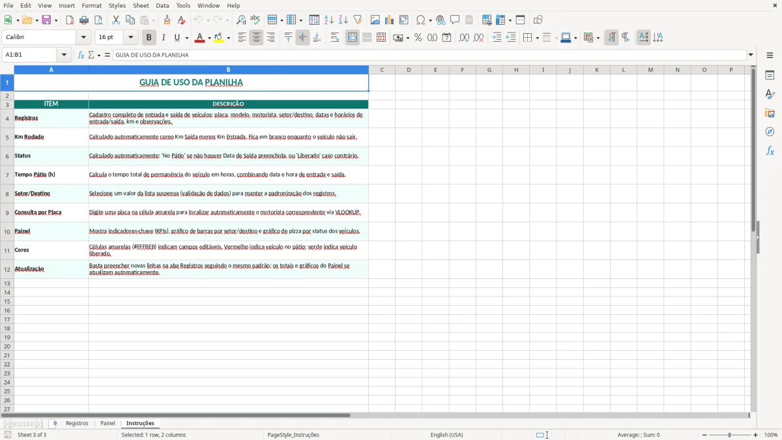Image resolution: width=782 pixels, height=440 pixels.
Task: Click Sort Descending icon
Action: click(343, 20)
